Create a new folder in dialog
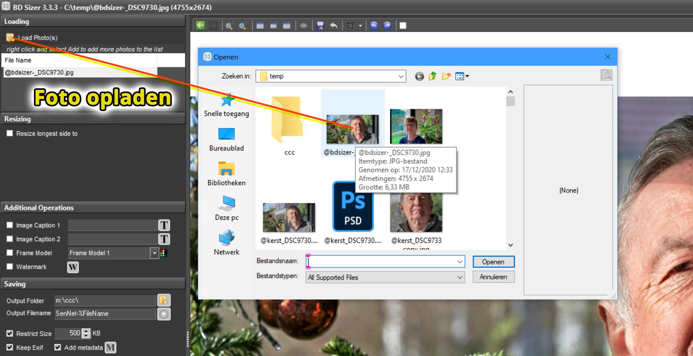This screenshot has height=356, width=693. 446,76
